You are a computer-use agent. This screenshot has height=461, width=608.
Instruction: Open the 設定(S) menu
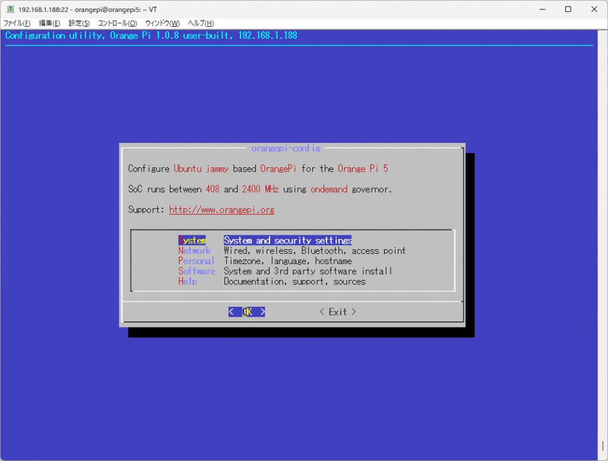pos(79,23)
